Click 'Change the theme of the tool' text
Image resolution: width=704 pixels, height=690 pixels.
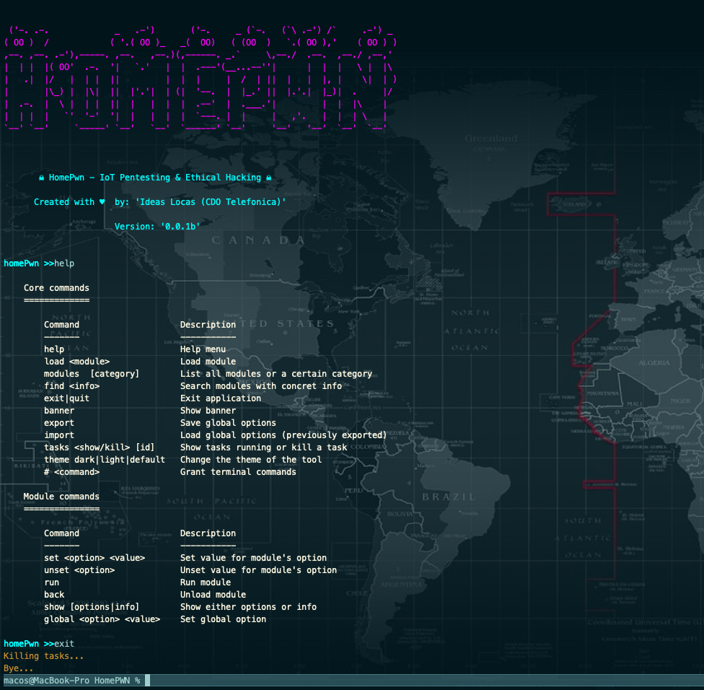(x=251, y=460)
